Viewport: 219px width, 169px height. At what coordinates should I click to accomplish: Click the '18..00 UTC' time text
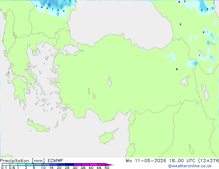[182, 161]
